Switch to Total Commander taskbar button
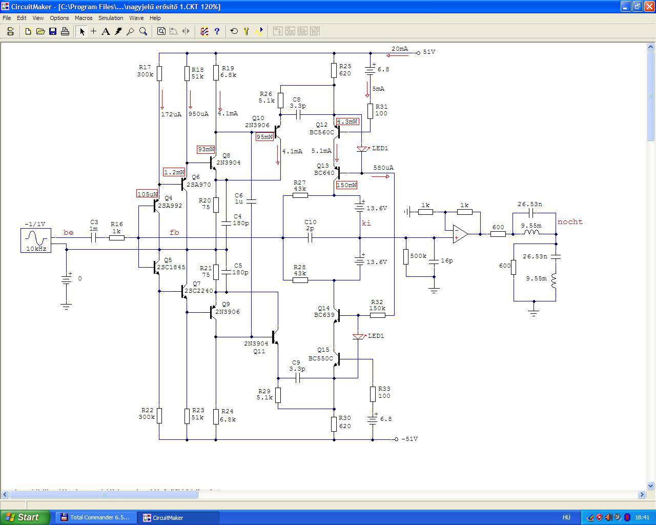Viewport: 656px width, 525px height. 96,517
